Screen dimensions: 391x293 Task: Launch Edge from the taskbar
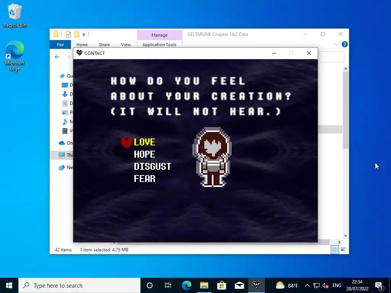[186, 285]
